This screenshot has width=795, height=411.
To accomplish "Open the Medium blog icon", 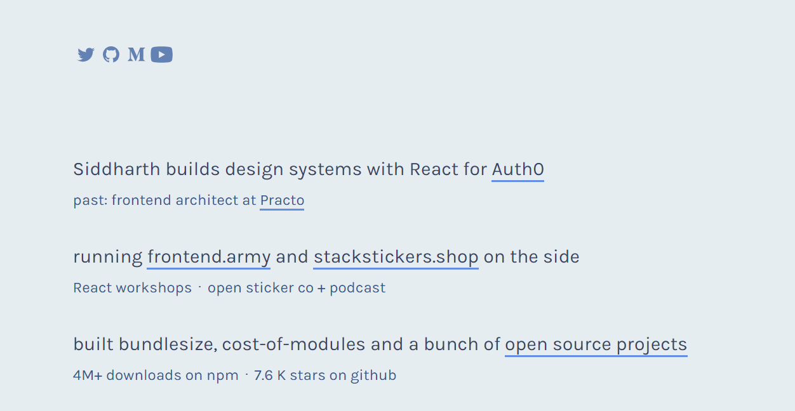I will click(136, 55).
